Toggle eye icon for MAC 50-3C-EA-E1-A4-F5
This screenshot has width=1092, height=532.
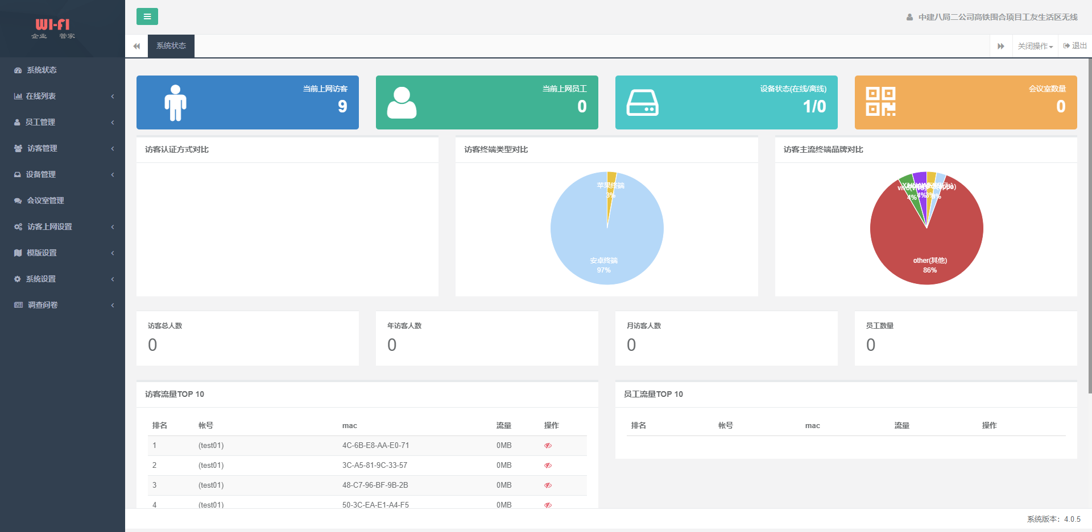coord(548,505)
